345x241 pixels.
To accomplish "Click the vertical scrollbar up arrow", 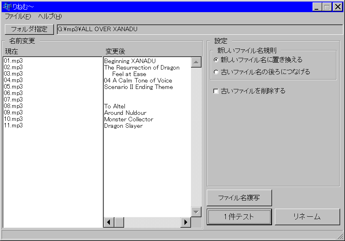I will pyautogui.click(x=196, y=63).
